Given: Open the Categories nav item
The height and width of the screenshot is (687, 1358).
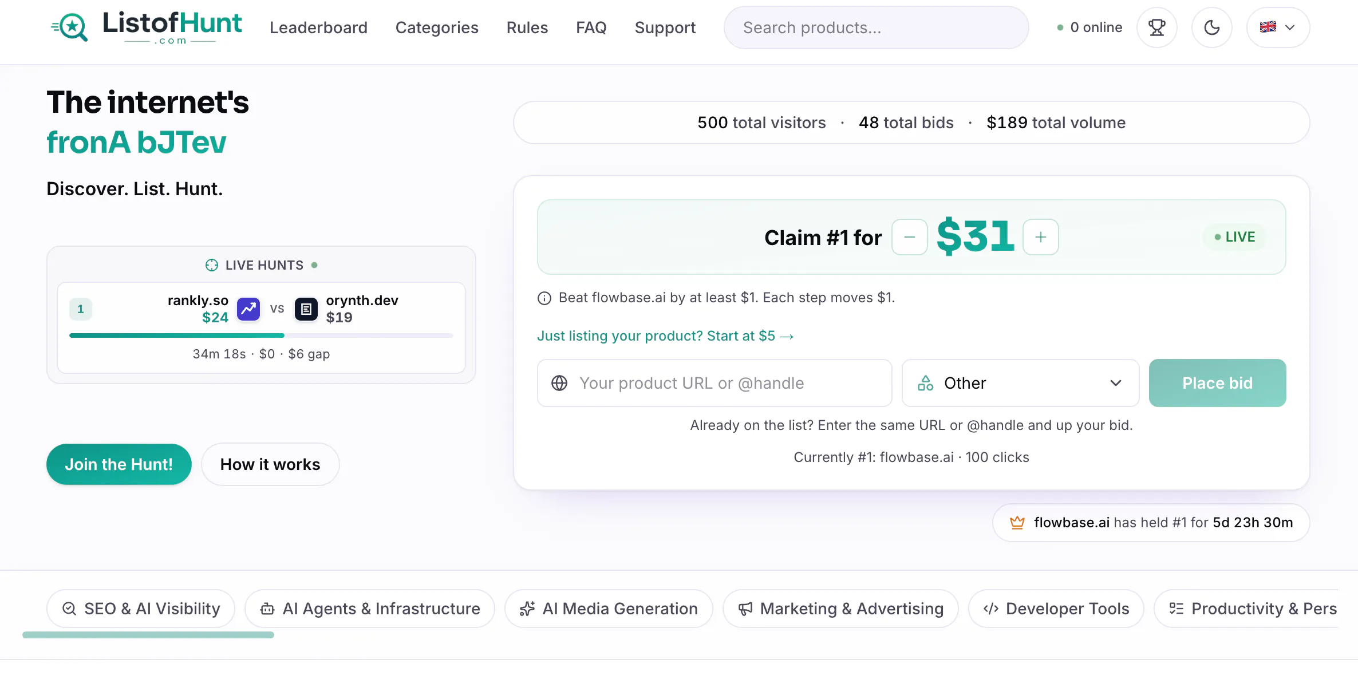Looking at the screenshot, I should [437, 27].
